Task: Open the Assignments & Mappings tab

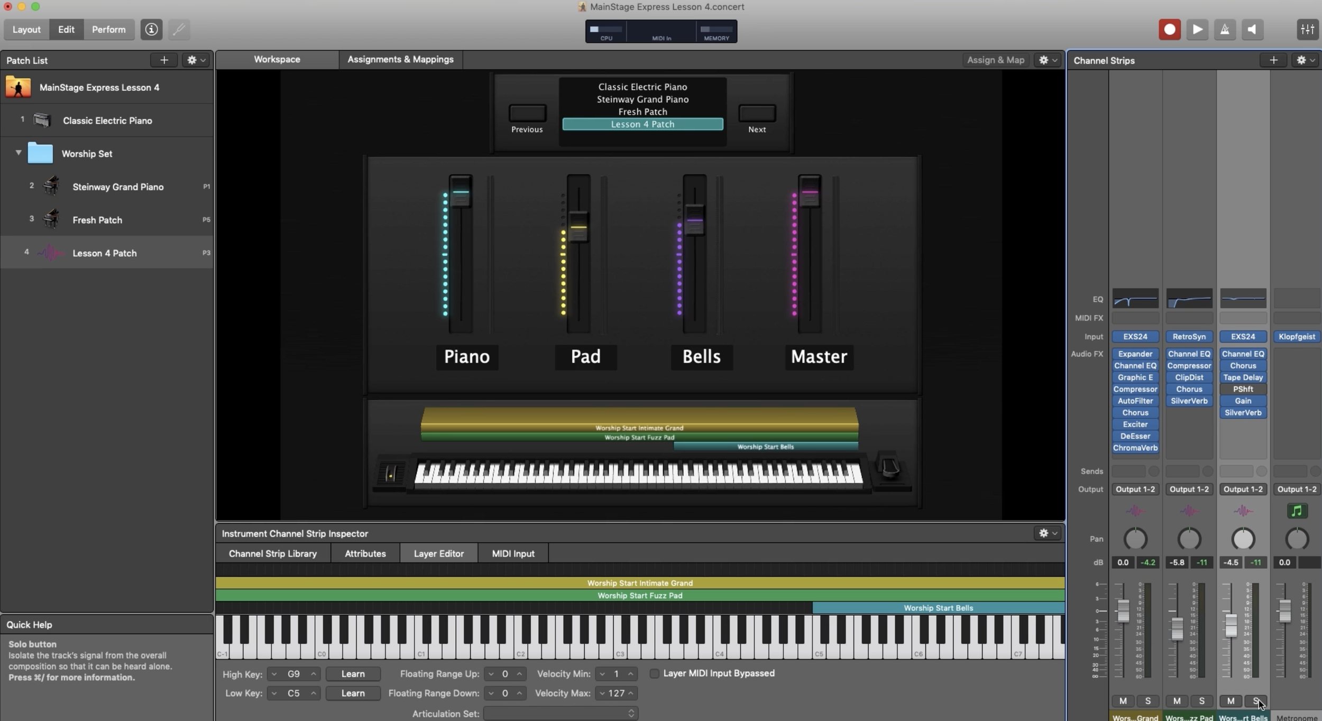Action: coord(400,59)
